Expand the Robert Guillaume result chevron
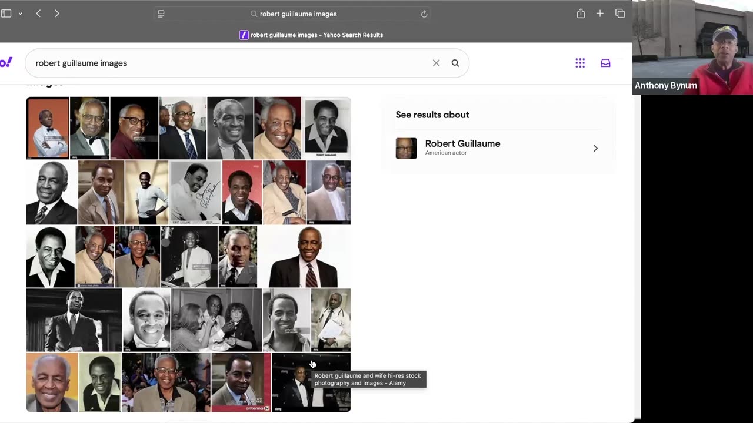Image resolution: width=753 pixels, height=423 pixels. click(x=595, y=149)
